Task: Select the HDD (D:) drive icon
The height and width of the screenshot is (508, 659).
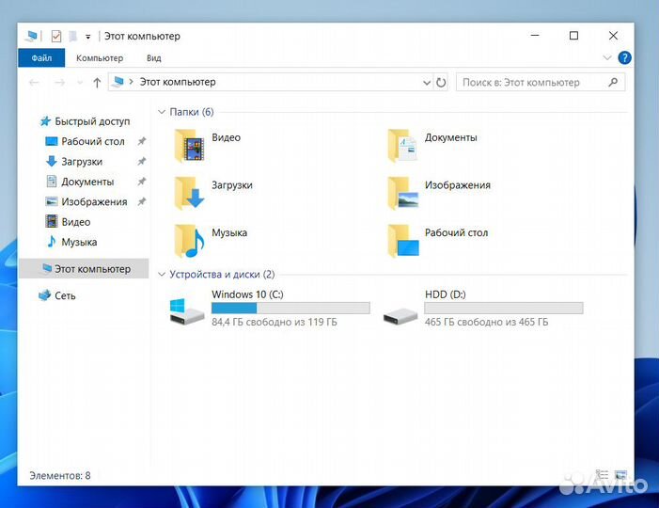Action: [400, 316]
